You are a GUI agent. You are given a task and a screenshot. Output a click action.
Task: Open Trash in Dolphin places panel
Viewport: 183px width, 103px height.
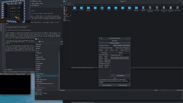coord(38,48)
